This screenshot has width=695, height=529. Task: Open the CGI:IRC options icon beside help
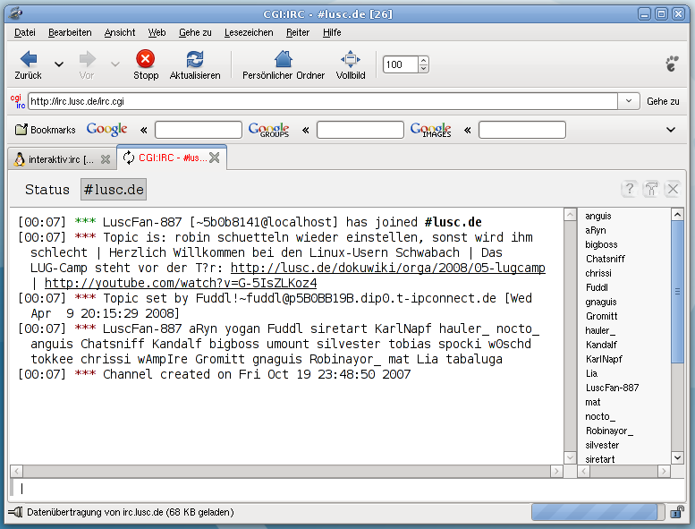coord(651,189)
